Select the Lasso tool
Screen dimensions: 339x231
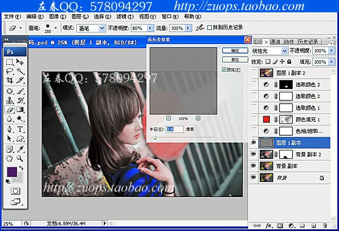[x=9, y=71]
